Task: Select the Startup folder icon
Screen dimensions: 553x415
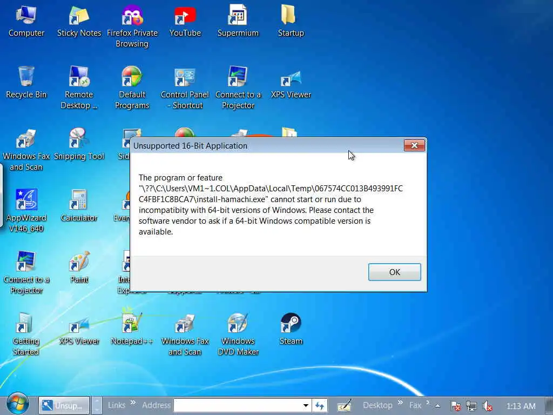Action: pyautogui.click(x=291, y=21)
